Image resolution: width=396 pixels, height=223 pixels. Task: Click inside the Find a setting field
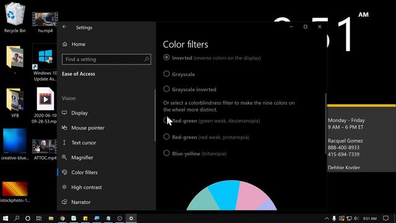pos(106,59)
